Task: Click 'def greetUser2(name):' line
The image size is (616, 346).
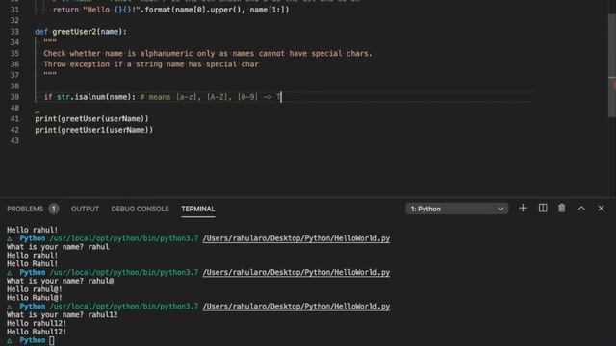Action: click(81, 32)
